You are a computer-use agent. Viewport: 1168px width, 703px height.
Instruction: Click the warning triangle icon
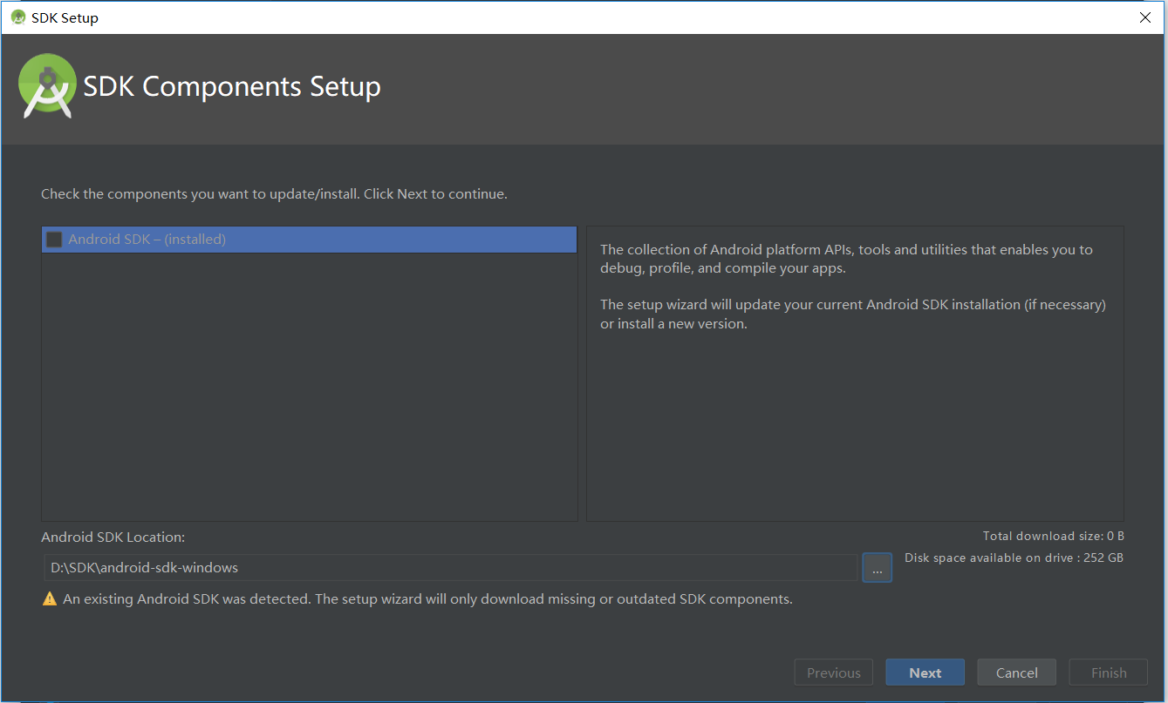point(50,599)
